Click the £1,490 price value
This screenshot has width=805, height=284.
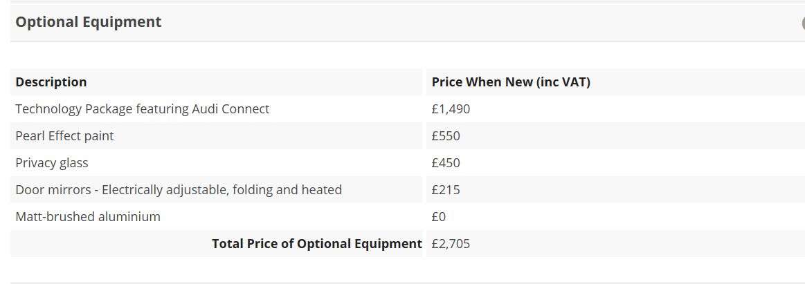(x=451, y=109)
